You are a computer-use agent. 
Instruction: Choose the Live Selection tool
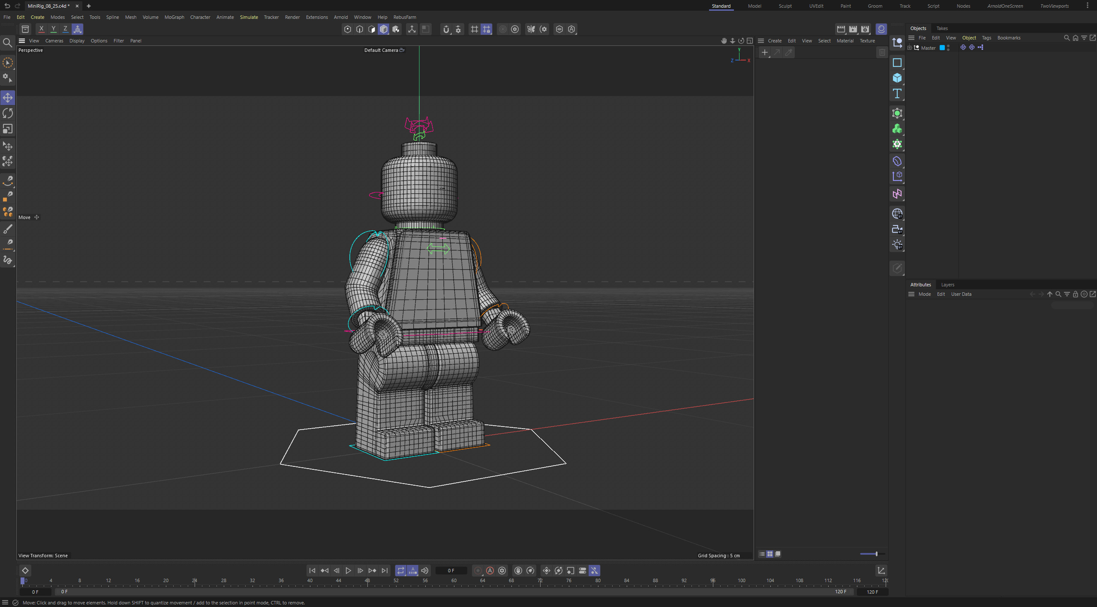pyautogui.click(x=8, y=63)
